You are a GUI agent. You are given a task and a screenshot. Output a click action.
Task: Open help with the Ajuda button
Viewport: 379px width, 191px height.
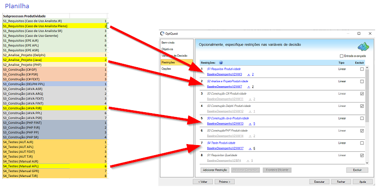pyautogui.click(x=362, y=182)
